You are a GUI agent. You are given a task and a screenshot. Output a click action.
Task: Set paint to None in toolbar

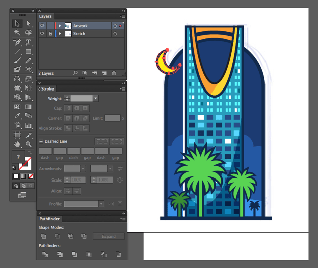tap(31, 176)
